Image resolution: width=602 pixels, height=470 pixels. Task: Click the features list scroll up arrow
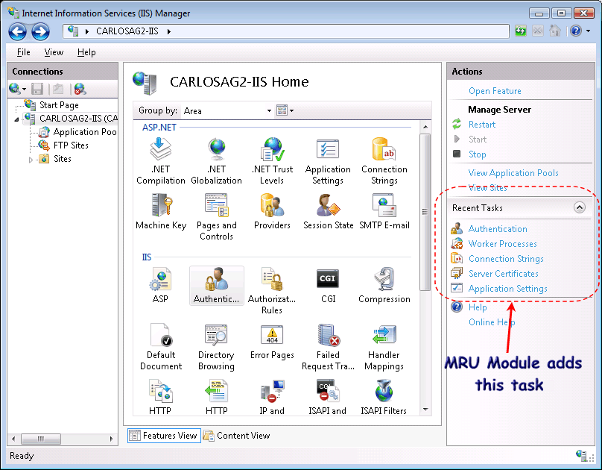point(425,127)
